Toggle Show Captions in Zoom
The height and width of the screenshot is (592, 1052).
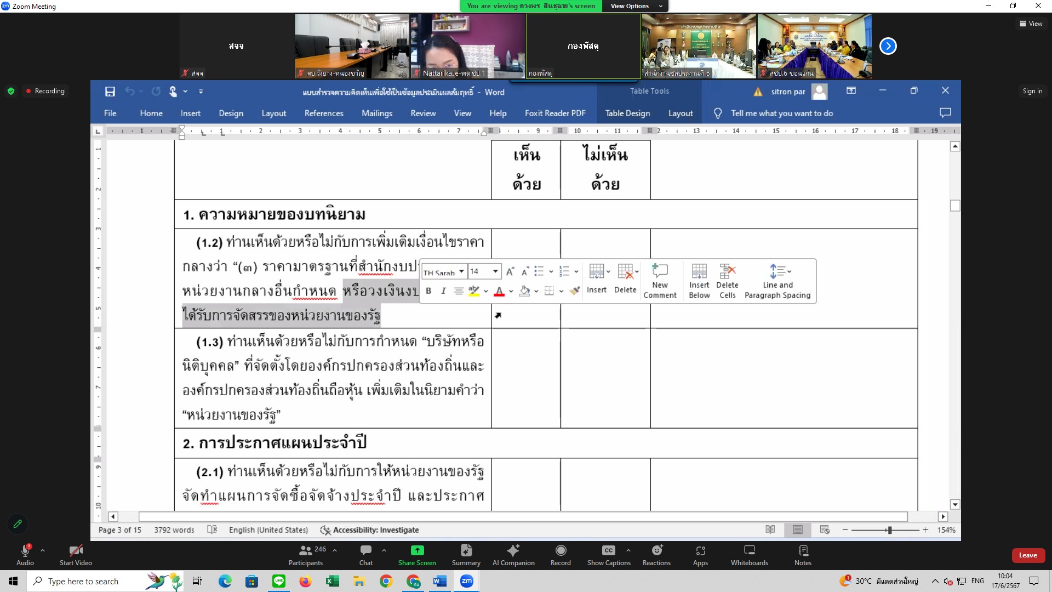(x=609, y=555)
